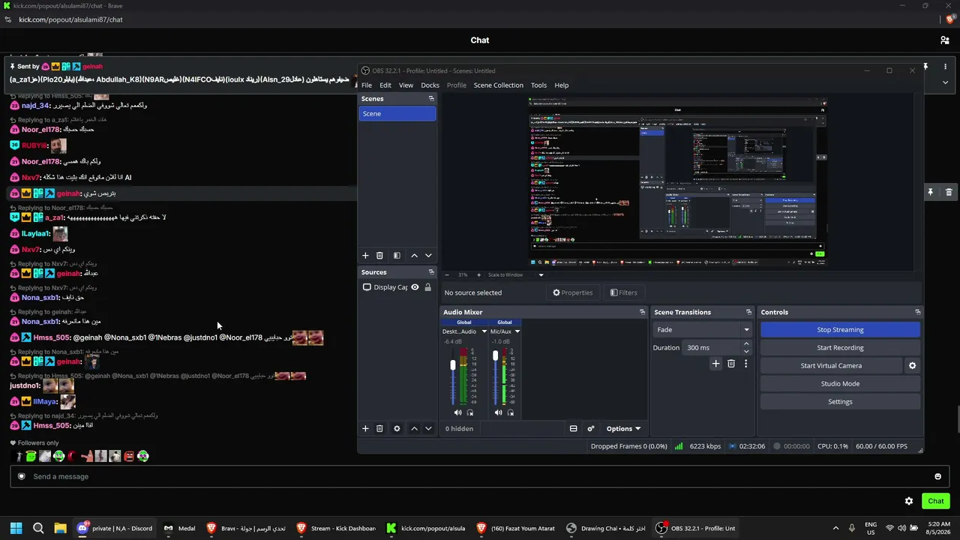Remove the selected scene with trash icon
This screenshot has height=540, width=960.
pyautogui.click(x=379, y=256)
